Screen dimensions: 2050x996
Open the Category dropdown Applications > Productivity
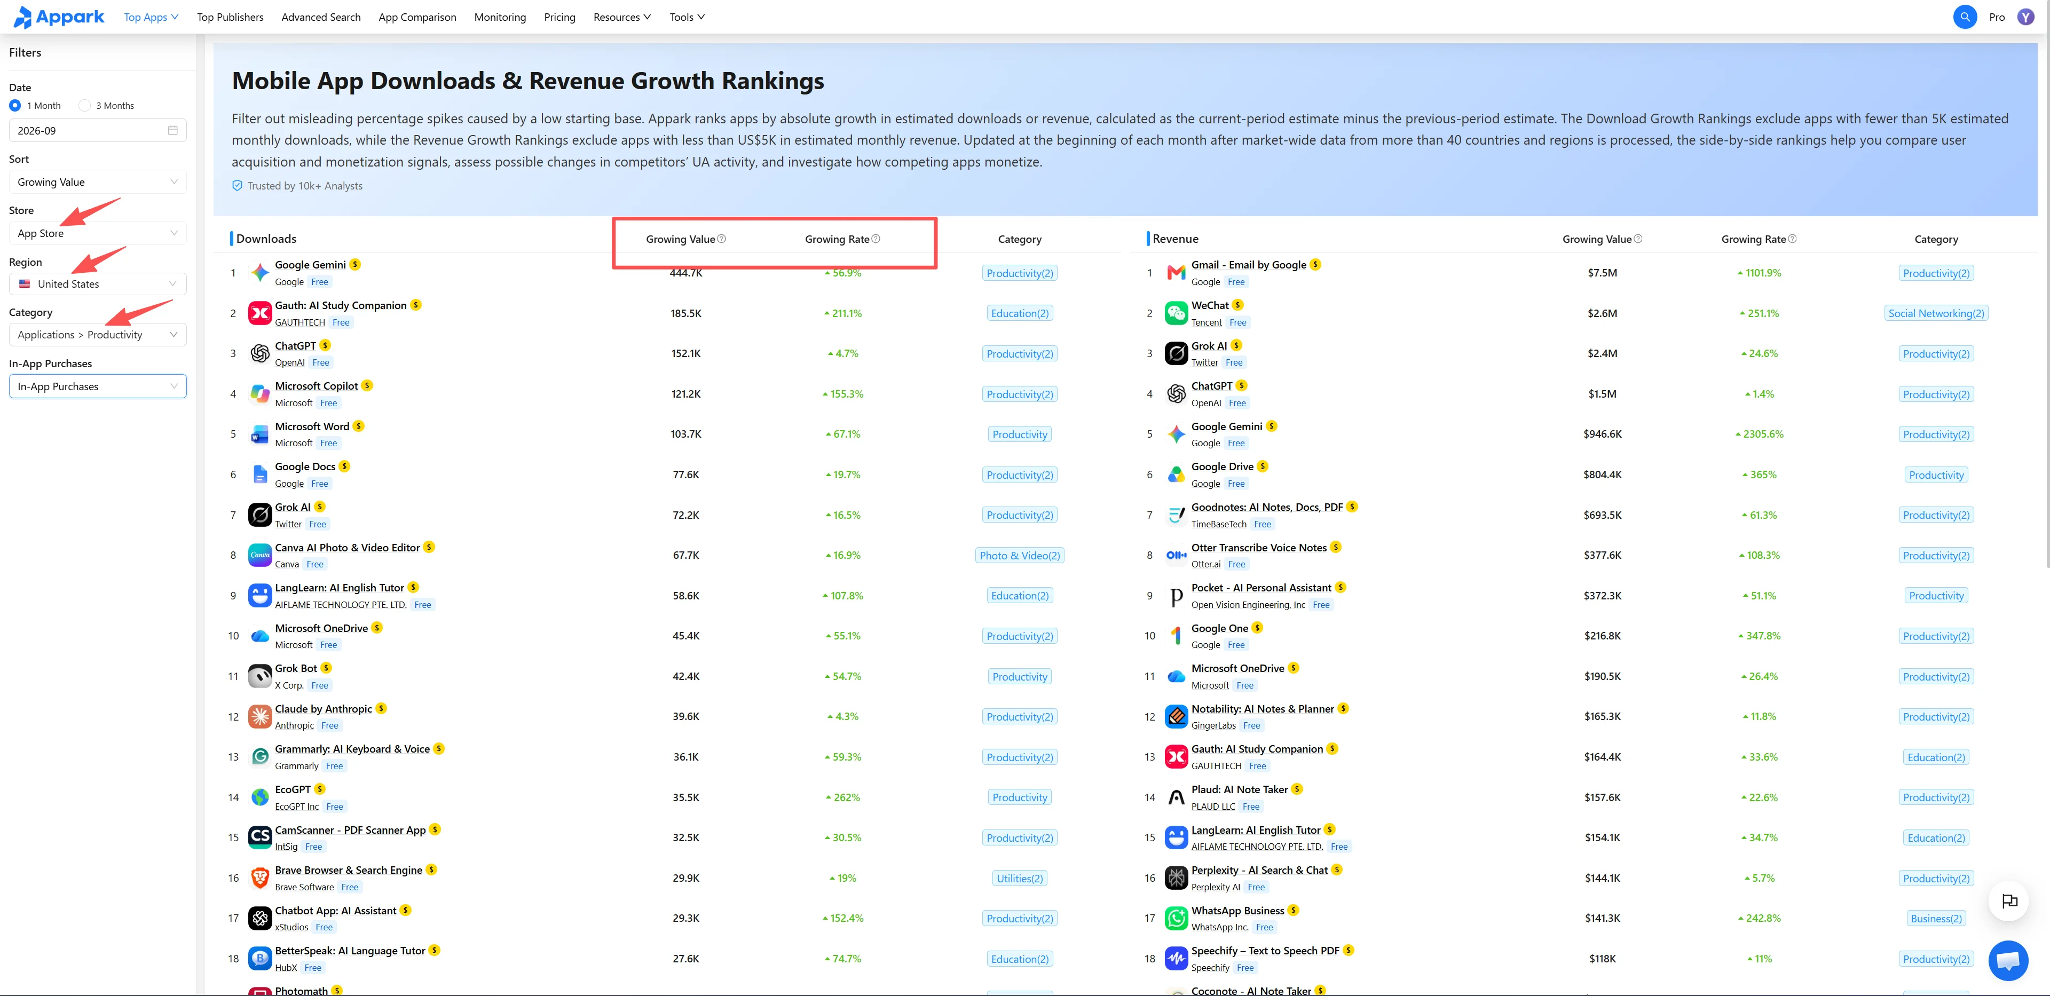tap(98, 335)
